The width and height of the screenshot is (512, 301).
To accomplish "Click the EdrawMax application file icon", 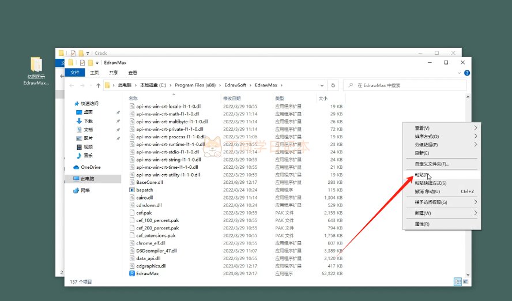I will click(x=132, y=273).
